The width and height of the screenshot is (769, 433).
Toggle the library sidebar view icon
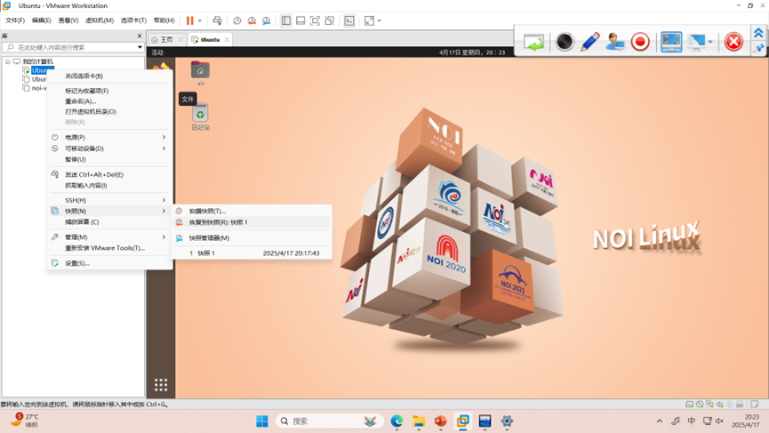[286, 20]
